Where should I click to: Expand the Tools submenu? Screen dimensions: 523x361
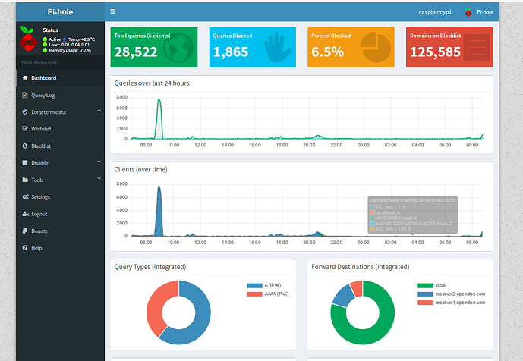point(59,180)
